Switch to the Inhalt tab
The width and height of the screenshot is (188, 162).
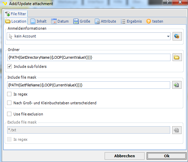click(38, 21)
